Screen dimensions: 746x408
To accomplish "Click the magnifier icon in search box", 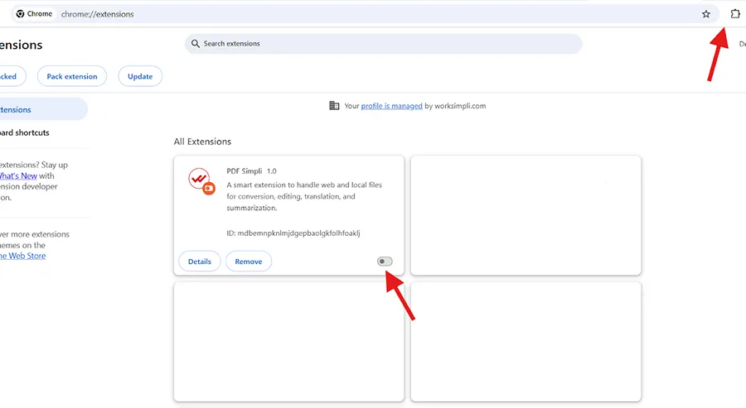I will (x=196, y=44).
